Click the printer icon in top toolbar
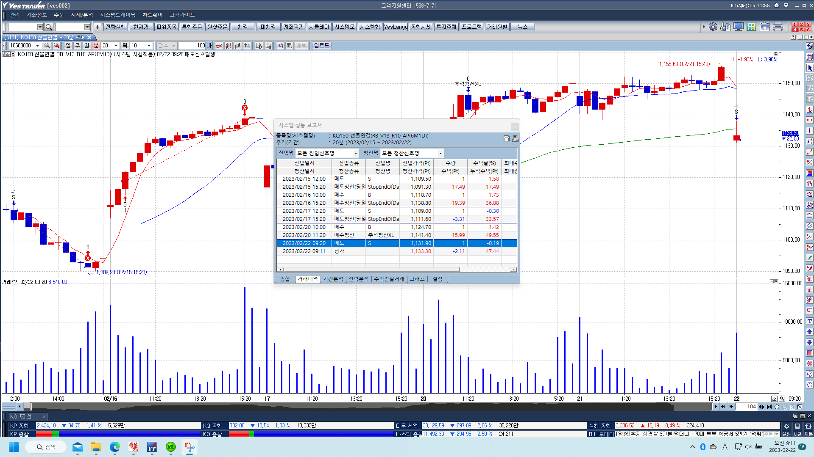 (x=778, y=27)
